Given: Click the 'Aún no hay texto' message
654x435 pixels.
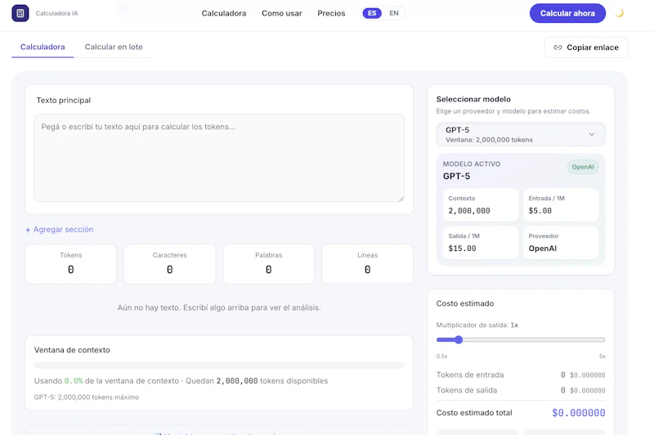Looking at the screenshot, I should (x=219, y=307).
